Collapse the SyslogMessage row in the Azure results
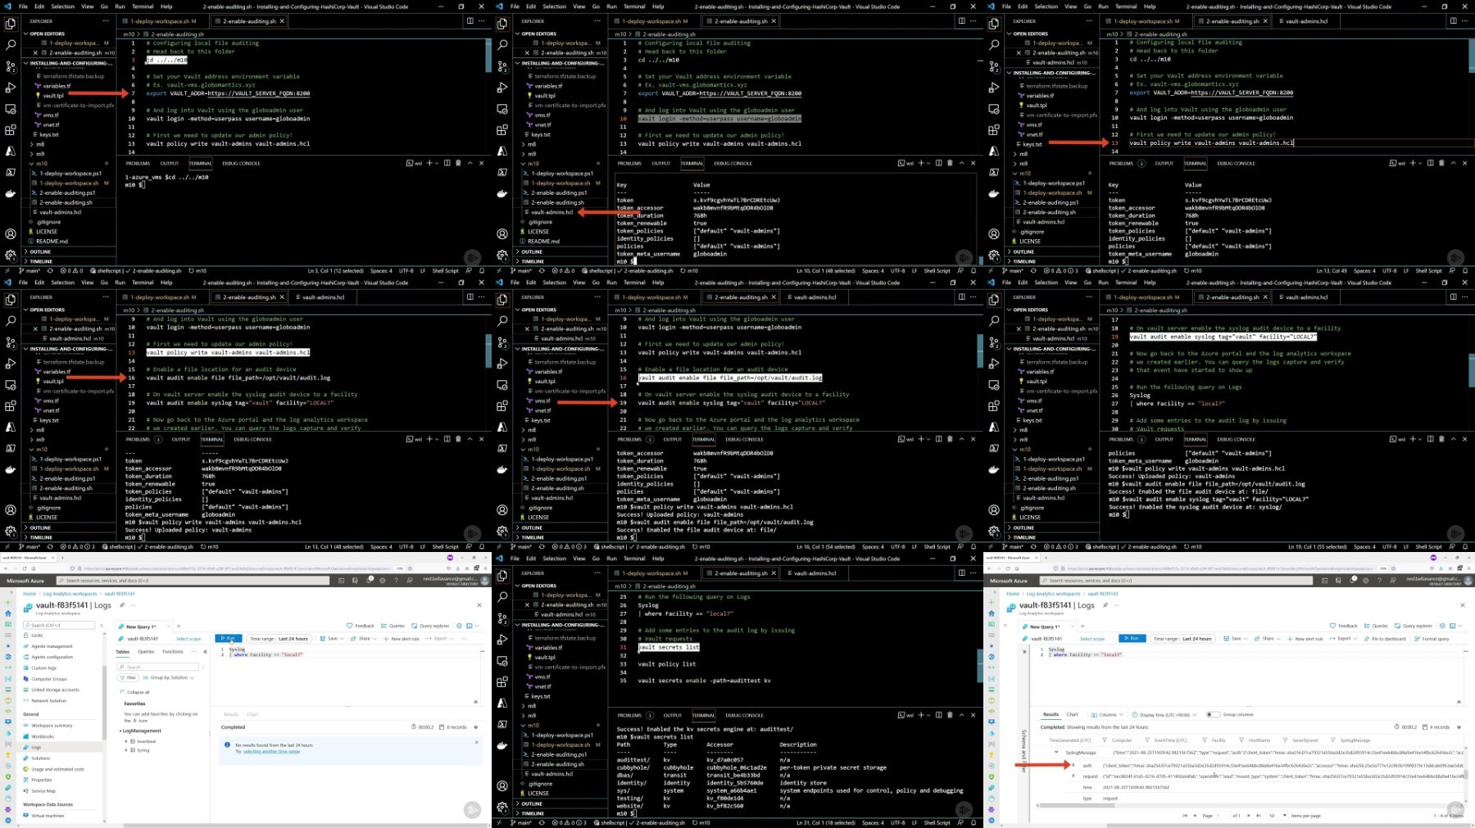The image size is (1475, 828). pyautogui.click(x=1056, y=753)
